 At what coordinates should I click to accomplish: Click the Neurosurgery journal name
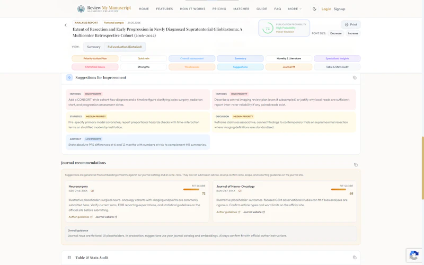(x=78, y=187)
